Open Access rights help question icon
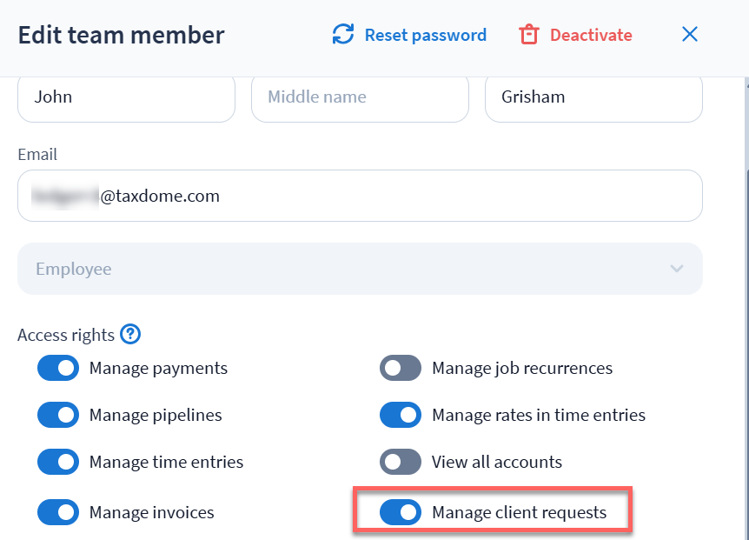 (130, 334)
